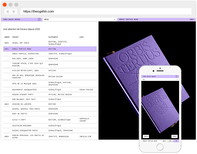Image resolution: width=197 pixels, height=154 pixels.
Task: Open the ALL filter dropdown on phone
Action: [160, 79]
